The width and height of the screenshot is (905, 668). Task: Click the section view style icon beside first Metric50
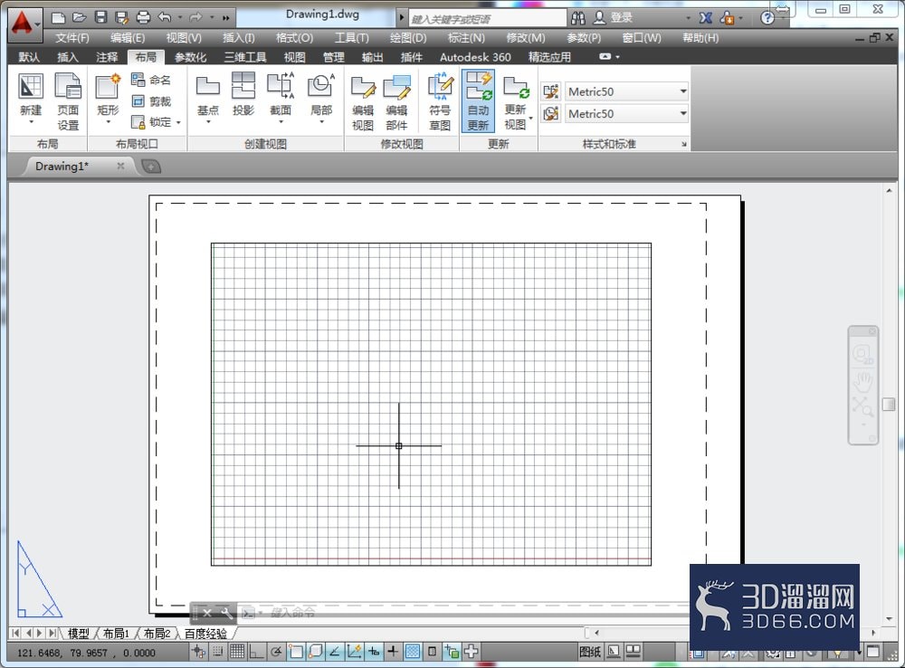[x=550, y=91]
